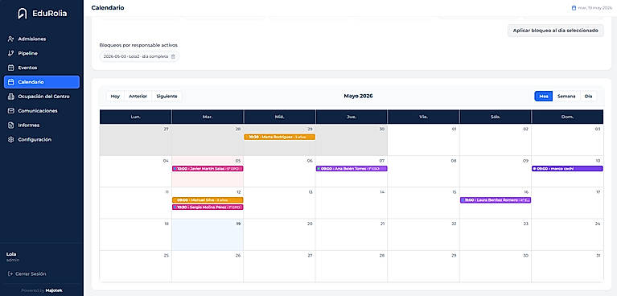Click the Configuración gear icon
The image size is (617, 296).
[x=11, y=139]
